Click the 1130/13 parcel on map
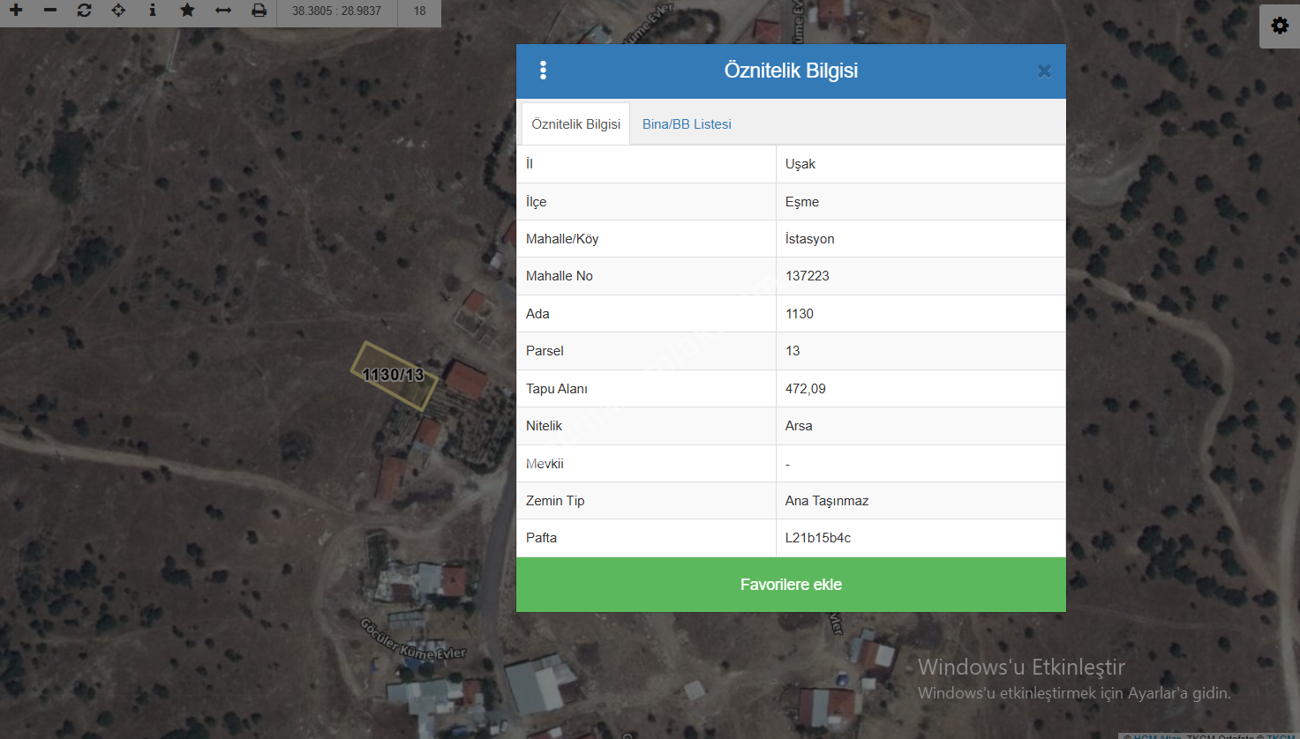The width and height of the screenshot is (1300, 739). click(x=394, y=376)
